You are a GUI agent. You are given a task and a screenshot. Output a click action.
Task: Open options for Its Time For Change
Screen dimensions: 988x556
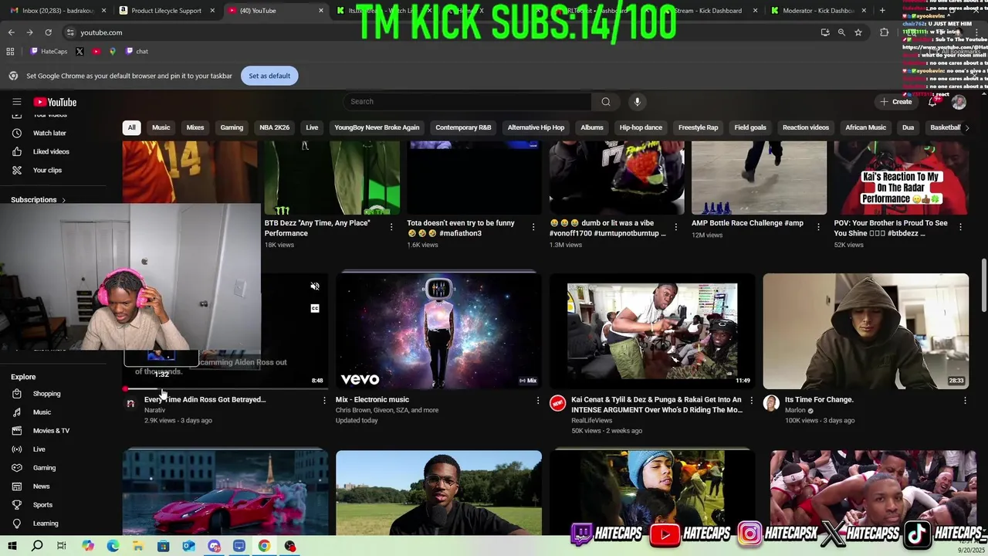point(965,400)
